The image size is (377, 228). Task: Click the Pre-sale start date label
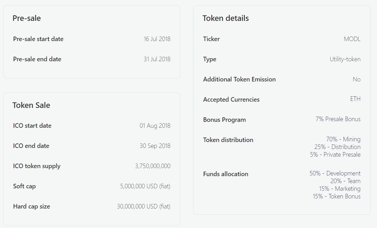point(38,39)
